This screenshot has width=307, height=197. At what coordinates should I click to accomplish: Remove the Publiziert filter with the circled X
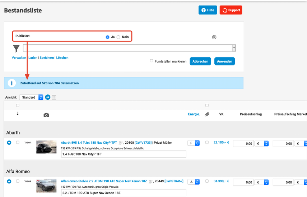(x=214, y=37)
